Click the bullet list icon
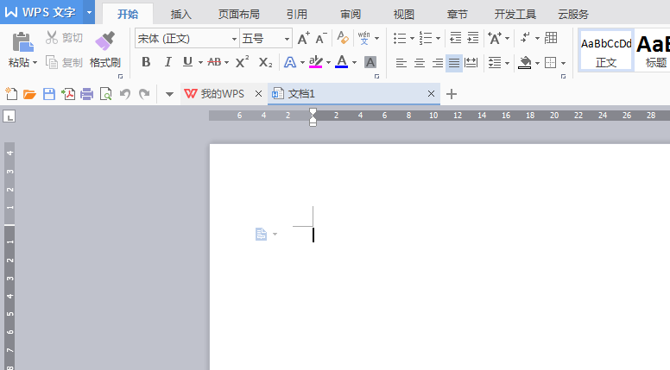Screen dimensions: 670x370 click(400, 38)
